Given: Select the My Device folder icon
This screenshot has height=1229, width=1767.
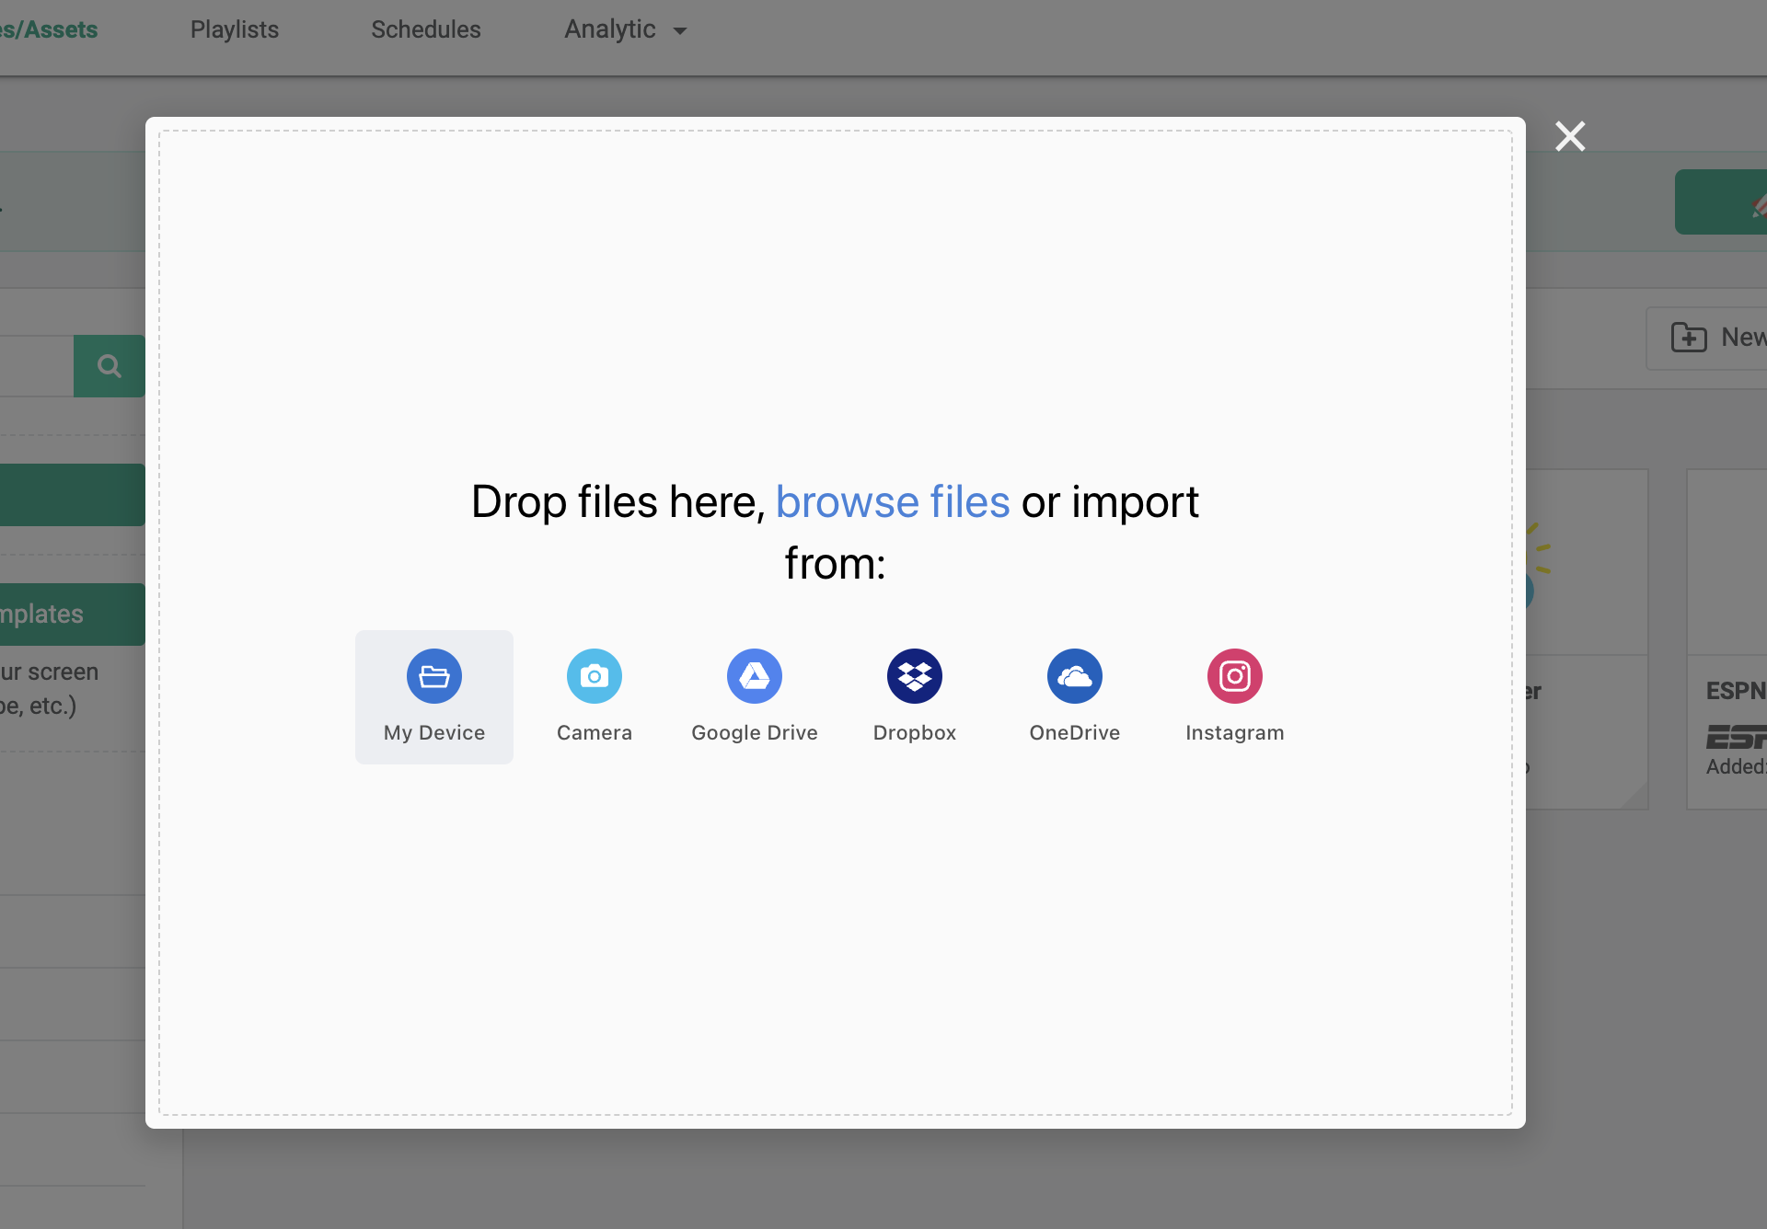Looking at the screenshot, I should (434, 677).
